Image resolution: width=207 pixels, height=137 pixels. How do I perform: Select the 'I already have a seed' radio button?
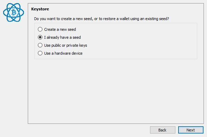pos(40,37)
